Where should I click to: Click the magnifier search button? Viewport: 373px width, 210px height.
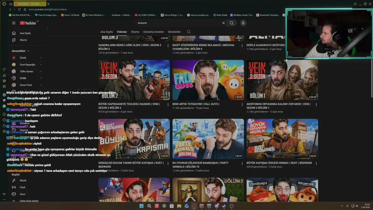tap(232, 23)
